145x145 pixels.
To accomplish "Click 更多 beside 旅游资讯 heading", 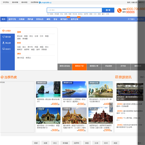I will (143, 77).
